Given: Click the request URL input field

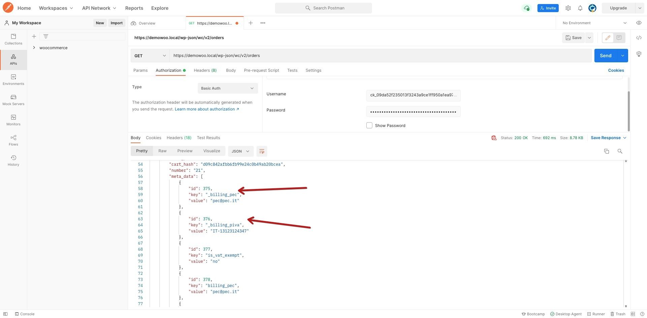Looking at the screenshot, I should click(x=380, y=56).
